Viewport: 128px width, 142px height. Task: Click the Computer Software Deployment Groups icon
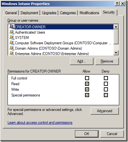[x=12, y=43]
